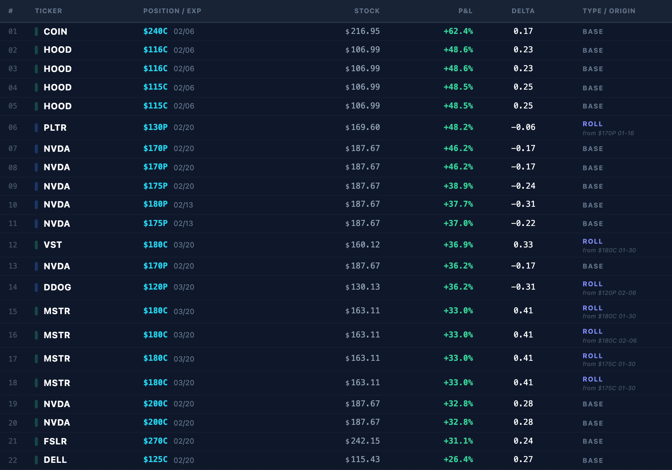Click the call indicator beside VST
Image resolution: width=672 pixels, height=470 pixels.
coord(36,244)
